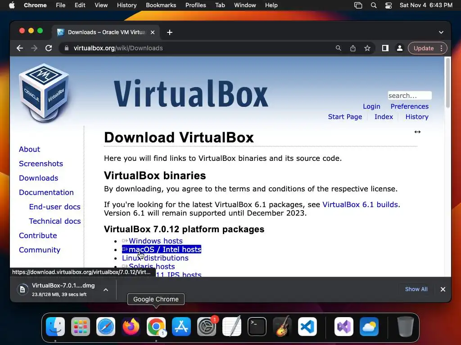Close the downloads bar
The image size is (461, 345).
click(443, 289)
